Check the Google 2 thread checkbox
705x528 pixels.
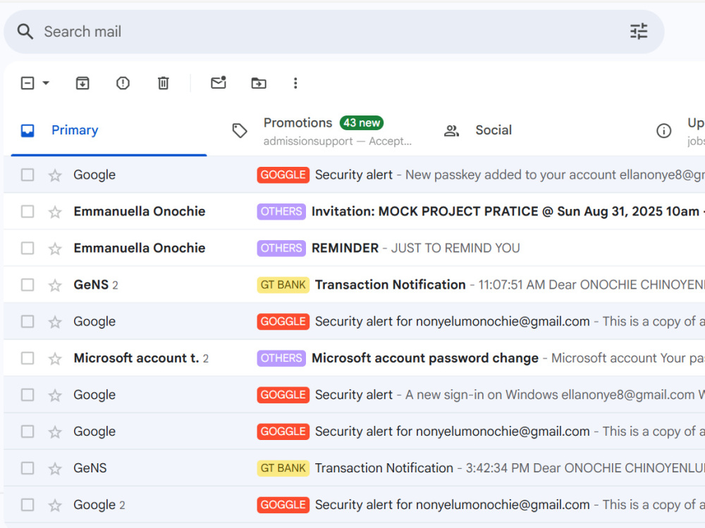click(27, 505)
